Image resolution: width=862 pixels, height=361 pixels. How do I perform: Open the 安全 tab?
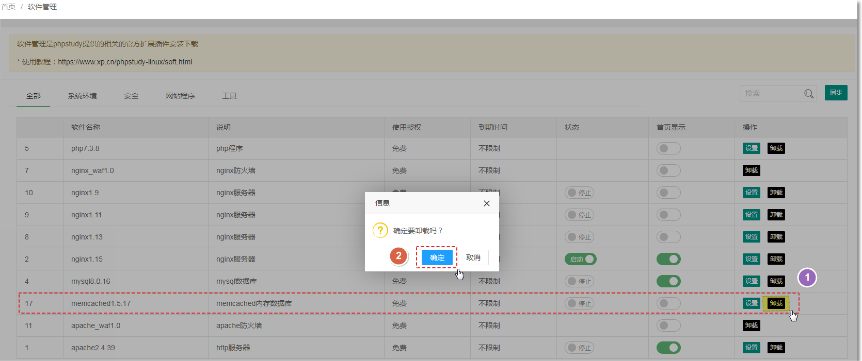pyautogui.click(x=131, y=96)
